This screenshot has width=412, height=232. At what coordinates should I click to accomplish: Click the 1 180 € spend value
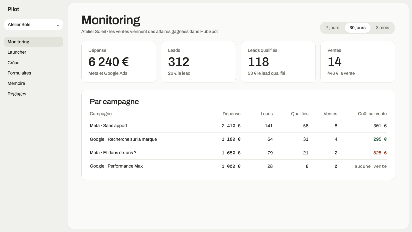point(231,139)
